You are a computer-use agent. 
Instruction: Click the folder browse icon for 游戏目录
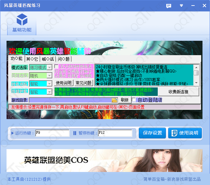[115, 100]
